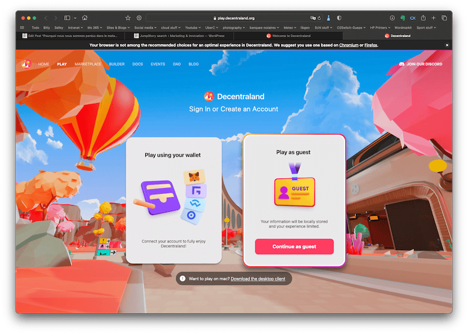Expand the Meteo bookmarks folder
This screenshot has width=468, height=334.
[290, 28]
